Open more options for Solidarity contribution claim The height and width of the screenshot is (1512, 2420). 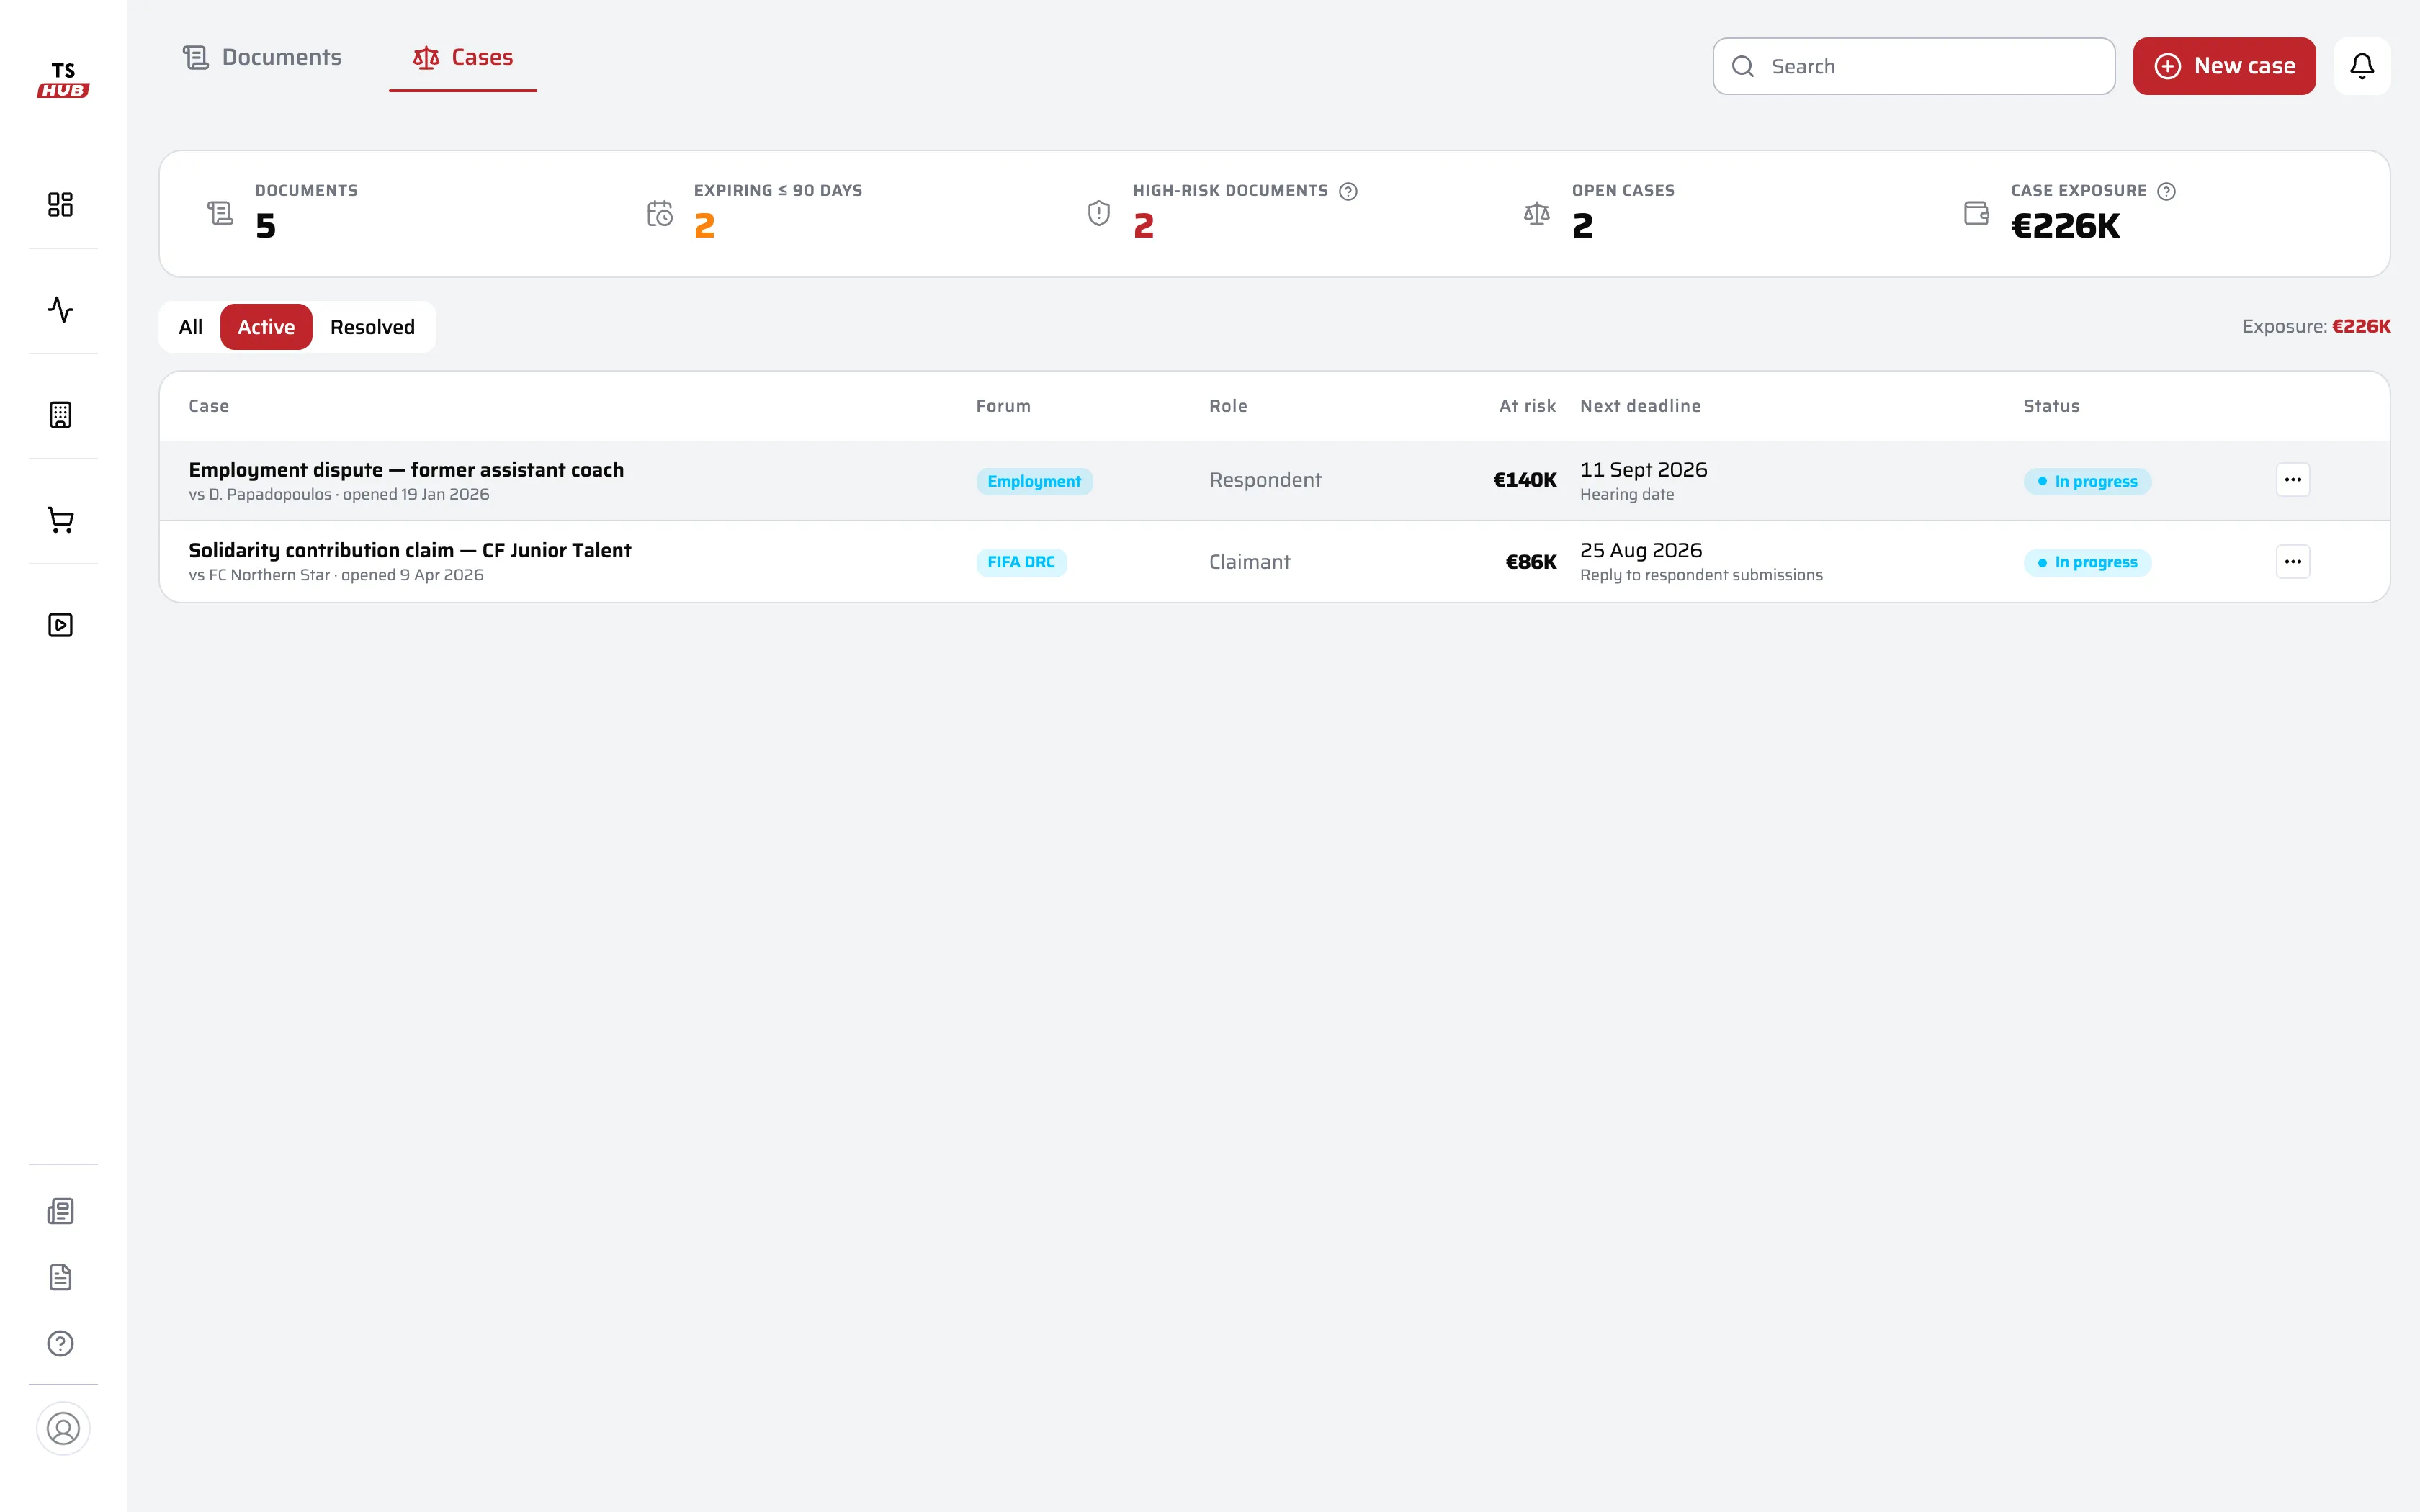(2292, 562)
